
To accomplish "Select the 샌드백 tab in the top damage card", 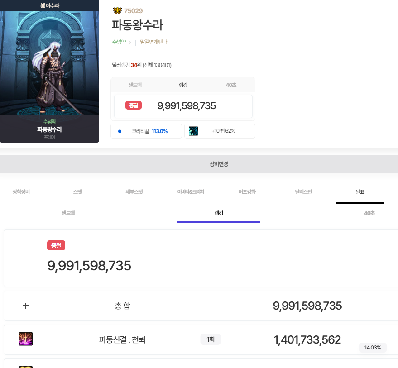I will click(x=135, y=85).
